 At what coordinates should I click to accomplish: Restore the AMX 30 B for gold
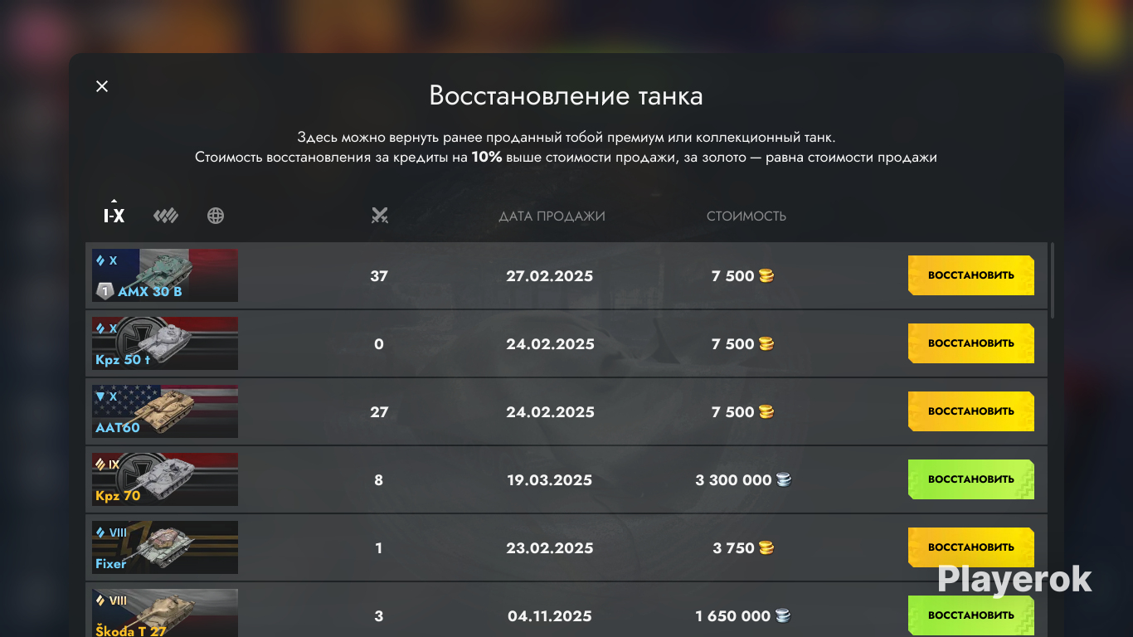971,275
